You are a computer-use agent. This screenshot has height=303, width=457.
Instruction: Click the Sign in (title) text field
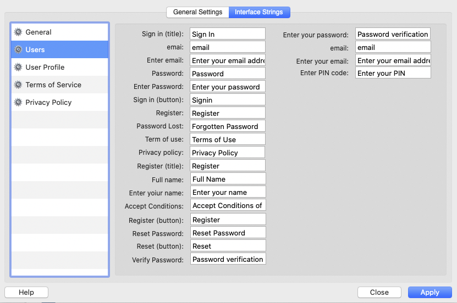(x=228, y=34)
